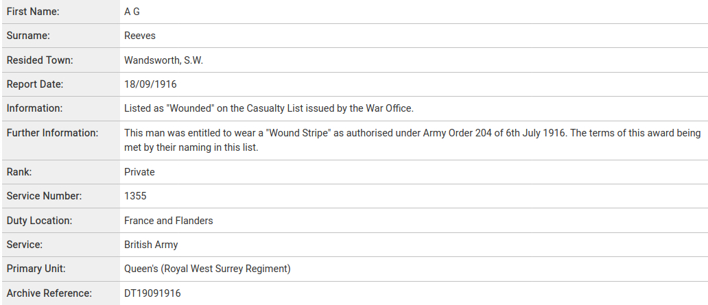The image size is (708, 305).
Task: Click the Information label
Action: pos(34,108)
